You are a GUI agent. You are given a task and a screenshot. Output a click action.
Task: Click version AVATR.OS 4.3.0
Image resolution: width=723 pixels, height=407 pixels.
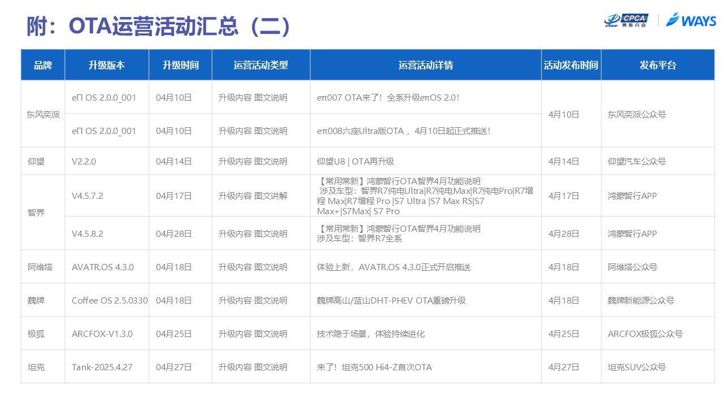click(103, 267)
